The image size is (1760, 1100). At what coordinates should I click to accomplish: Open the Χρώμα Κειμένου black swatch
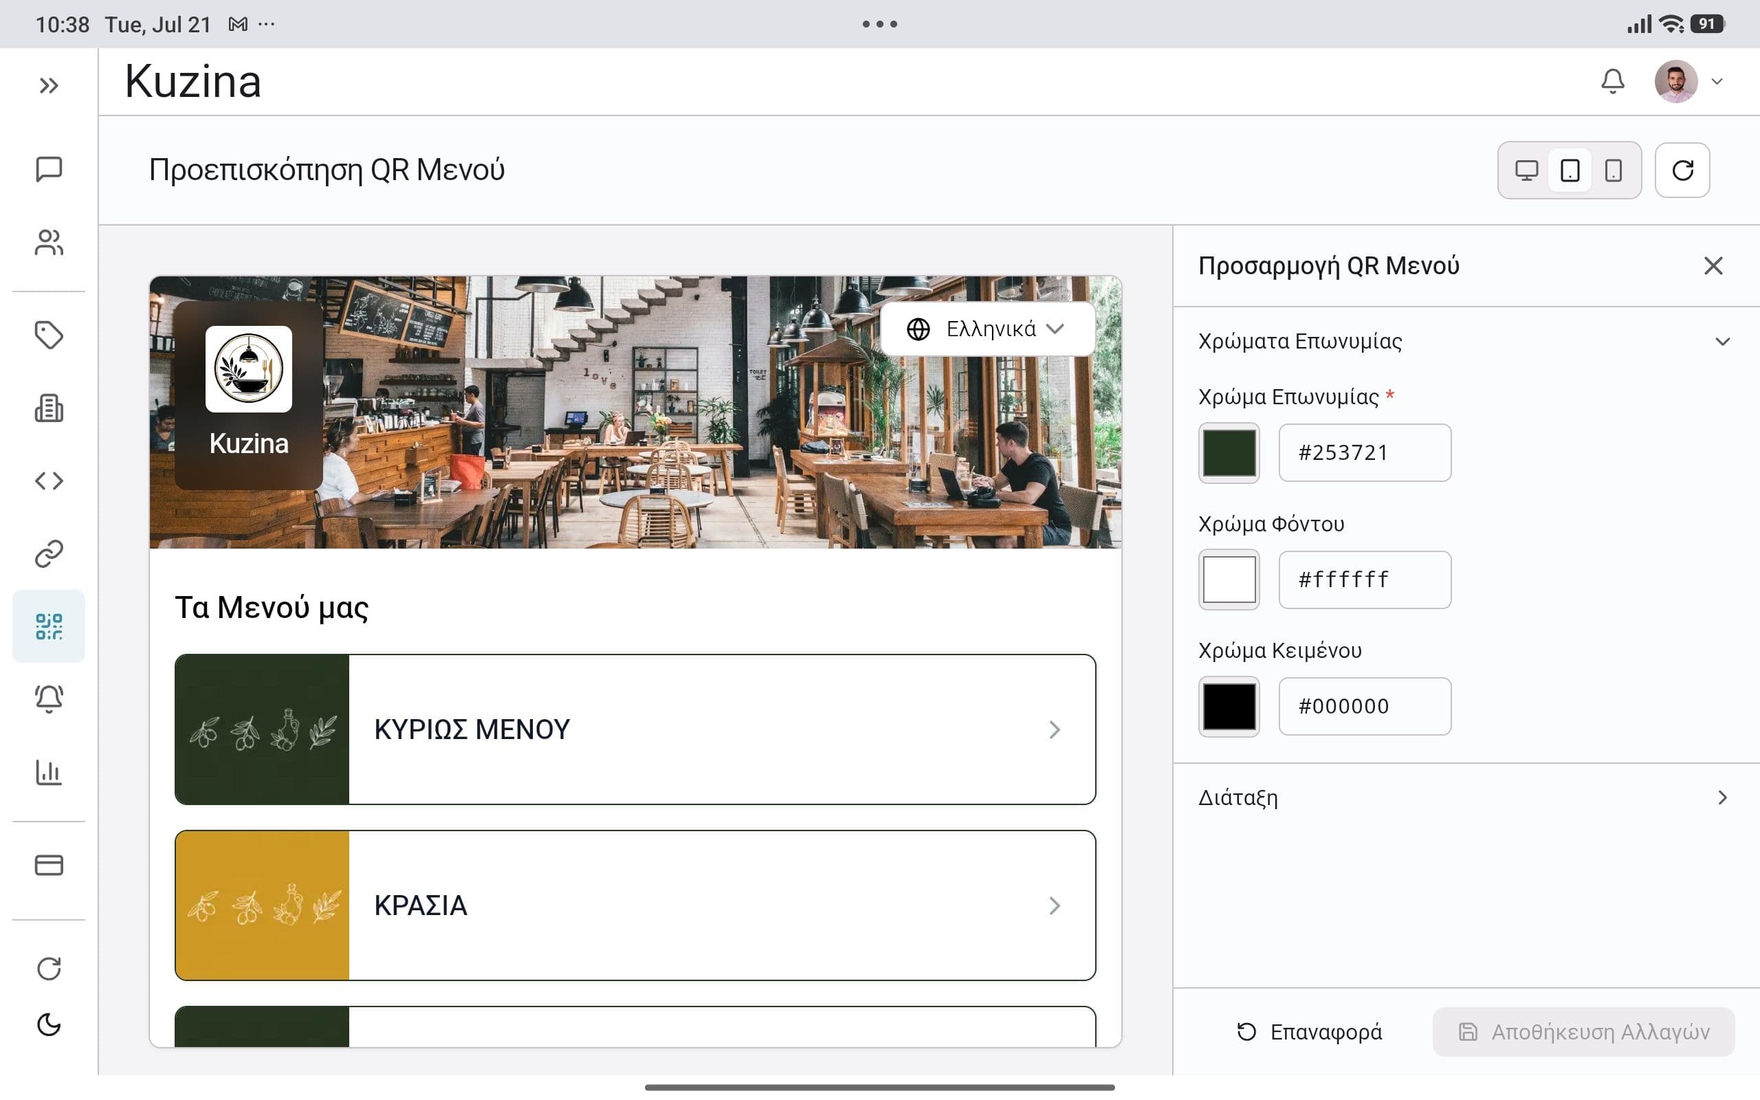coord(1229,707)
